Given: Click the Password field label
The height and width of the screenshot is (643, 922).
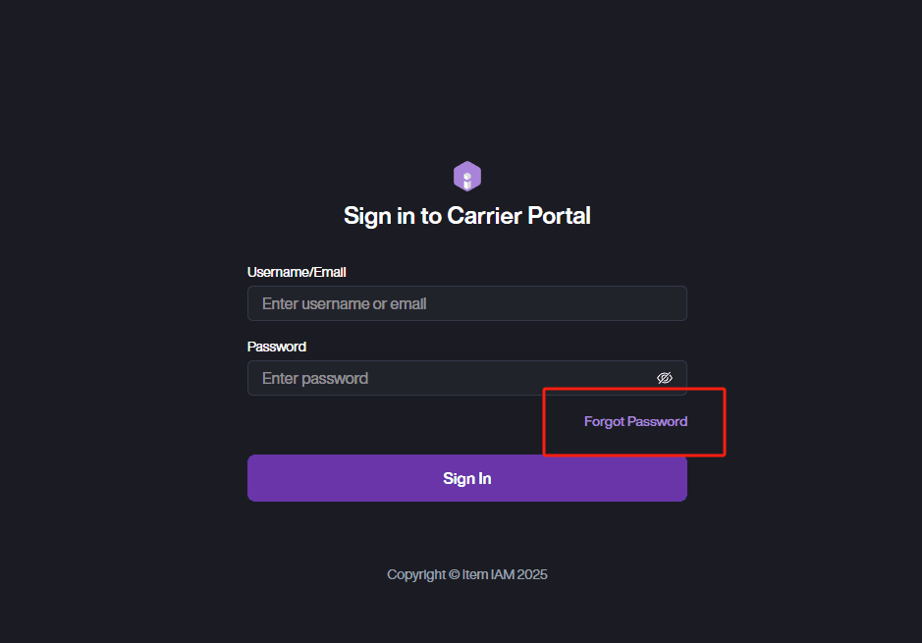Looking at the screenshot, I should coord(277,347).
